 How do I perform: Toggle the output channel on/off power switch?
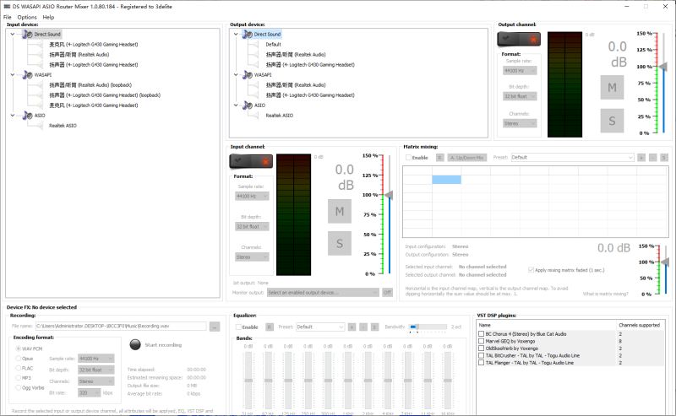click(519, 39)
